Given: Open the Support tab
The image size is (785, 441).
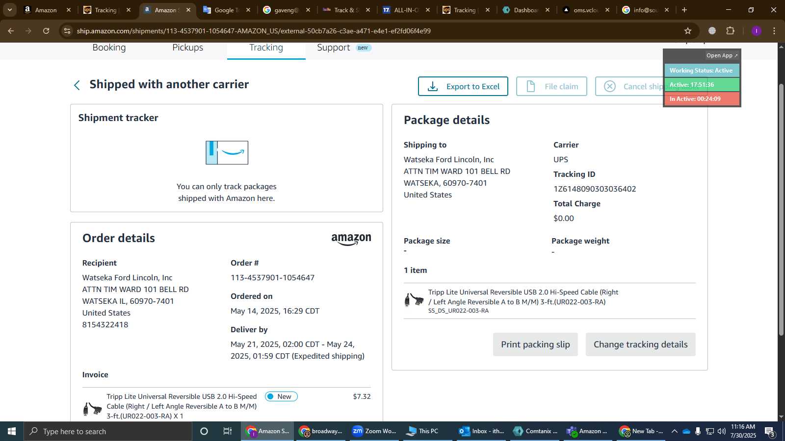Looking at the screenshot, I should click(x=334, y=48).
